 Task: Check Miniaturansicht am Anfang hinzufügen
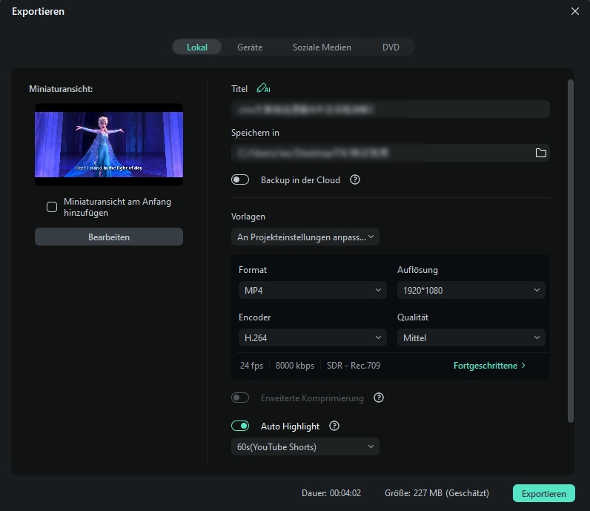click(52, 207)
